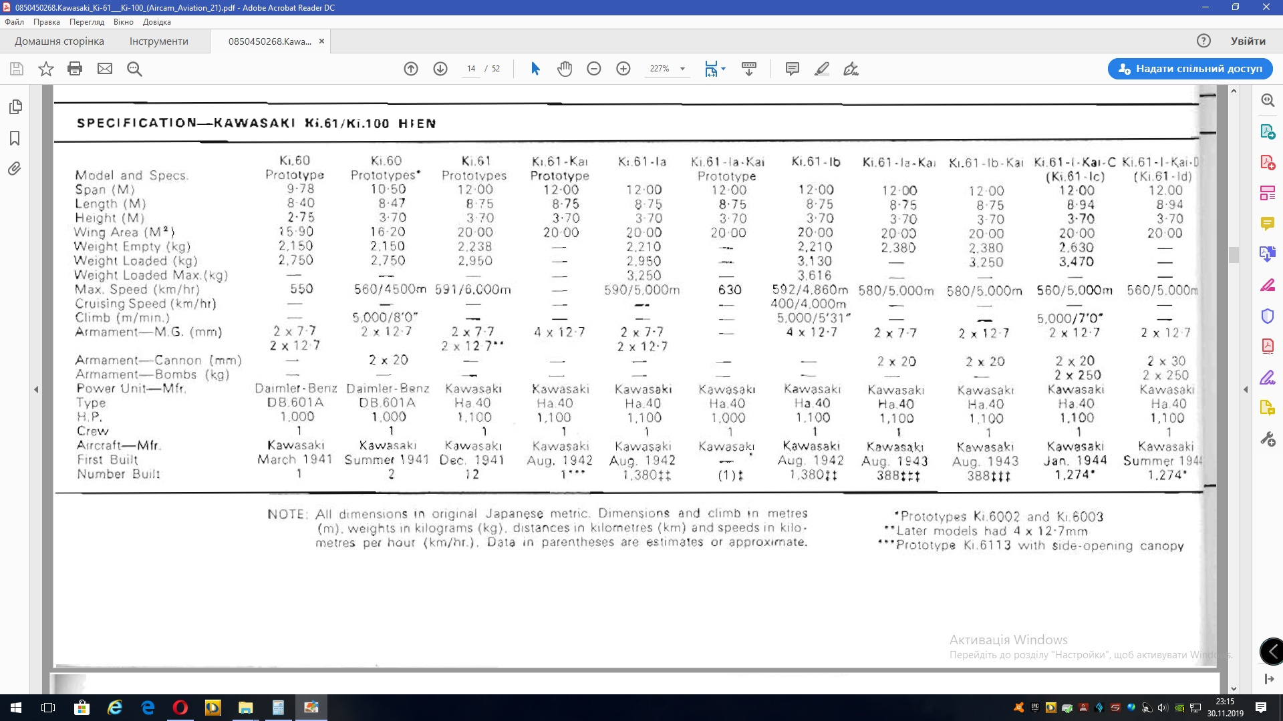Zoom in with the plus button
The width and height of the screenshot is (1283, 721).
click(x=623, y=69)
